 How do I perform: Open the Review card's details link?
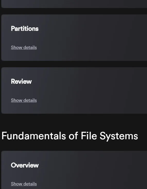(24, 100)
